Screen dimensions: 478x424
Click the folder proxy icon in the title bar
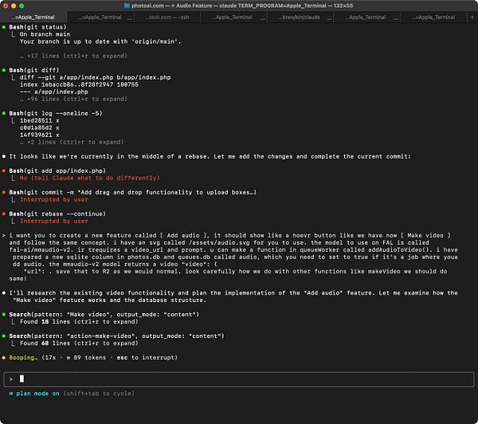coord(127,6)
